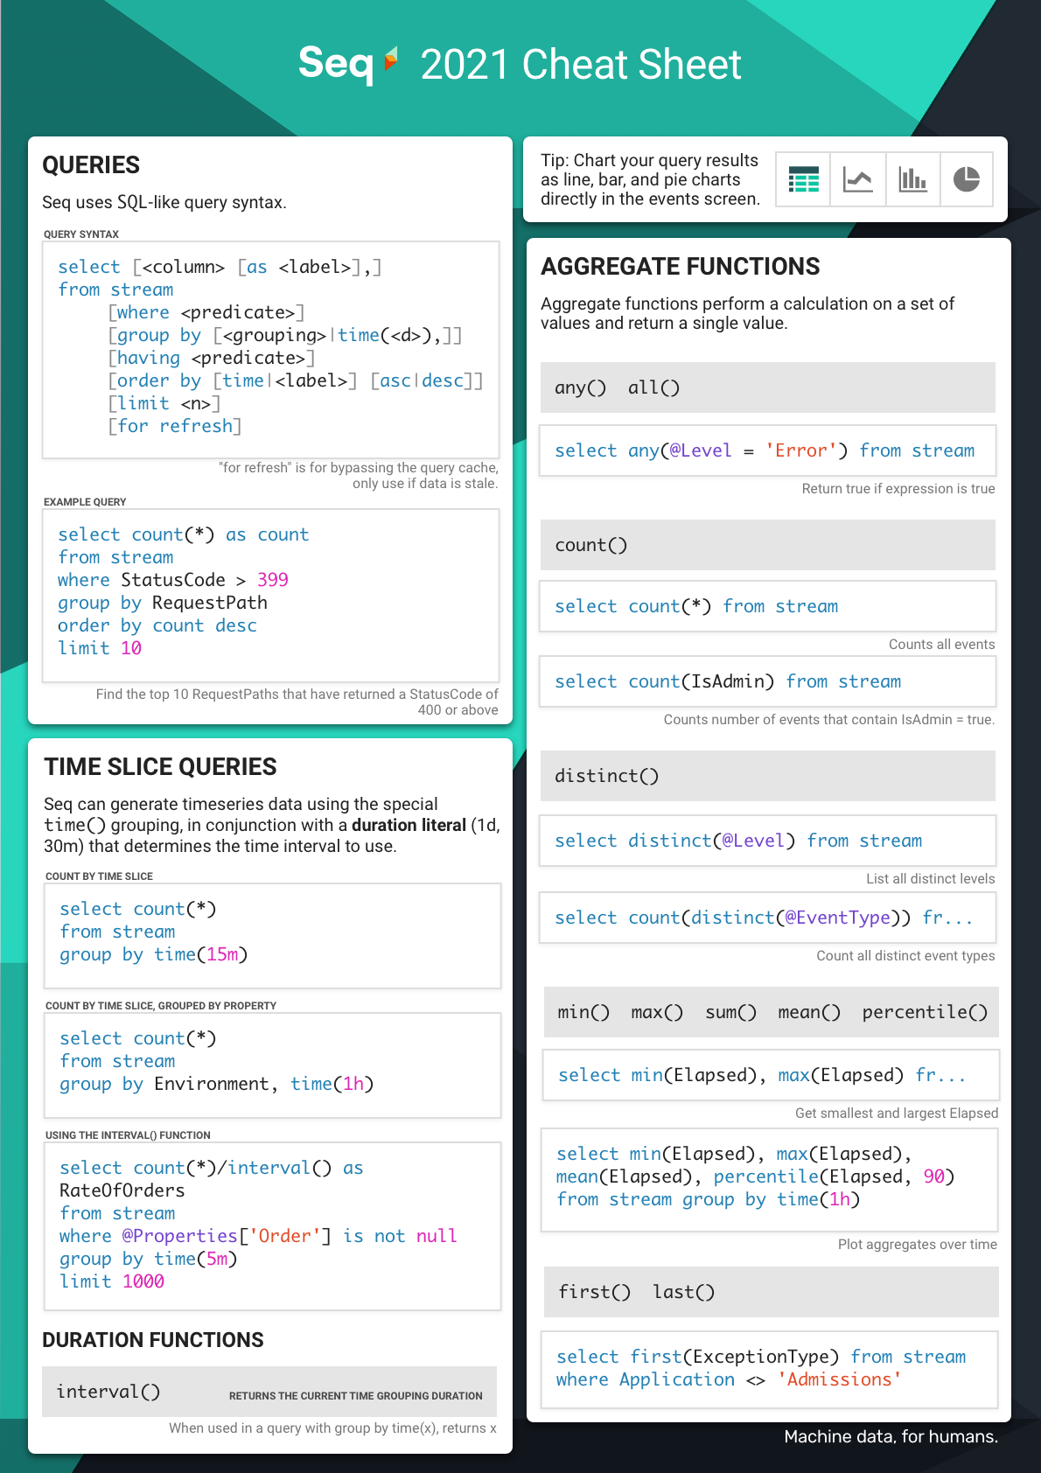Click the 'Find the top 10 RequestPaths' caption

click(297, 702)
